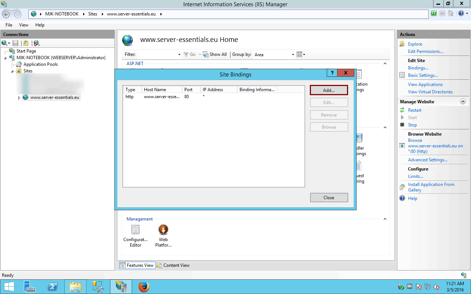
Task: Click the volume muted tray icon
Action: click(x=436, y=287)
